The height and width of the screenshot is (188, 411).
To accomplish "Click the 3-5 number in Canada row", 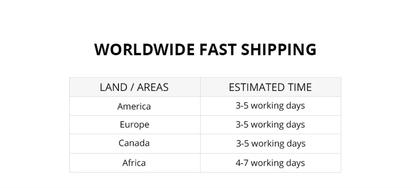I will click(242, 144).
